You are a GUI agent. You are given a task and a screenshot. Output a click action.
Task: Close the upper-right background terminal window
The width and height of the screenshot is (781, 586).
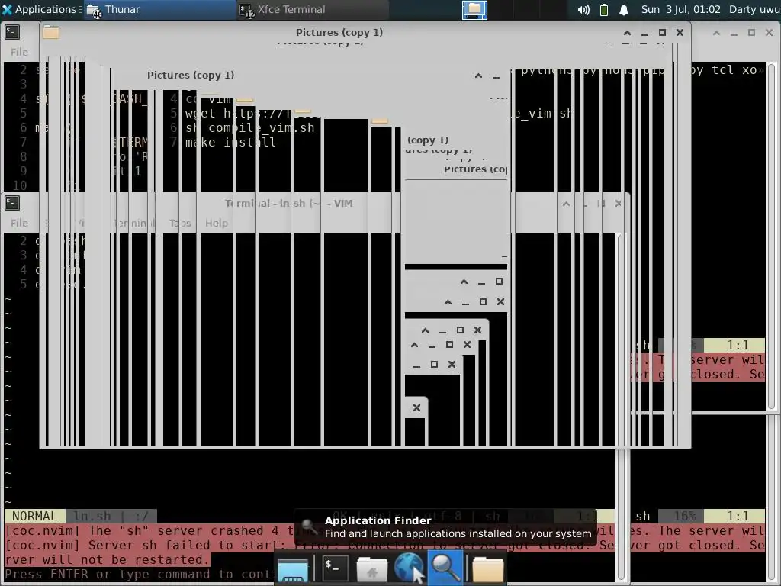[x=769, y=33]
